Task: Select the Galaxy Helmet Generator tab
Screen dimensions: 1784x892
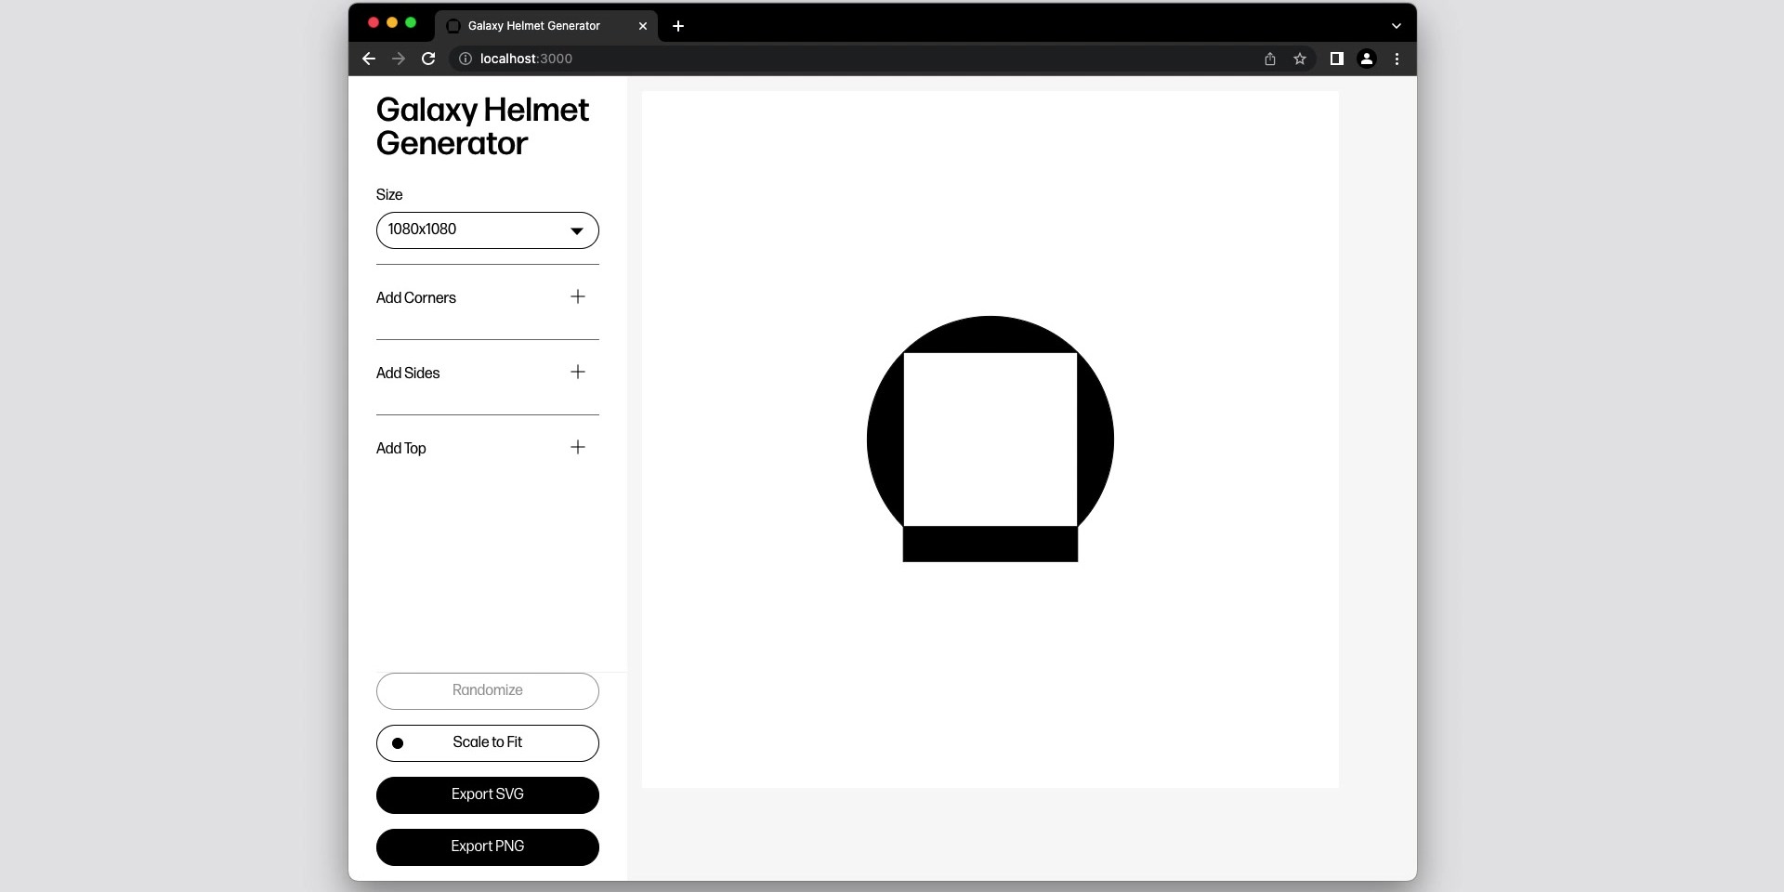Action: coord(532,26)
